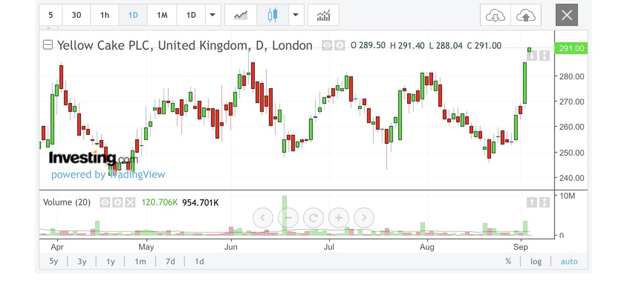627x289 pixels.
Task: Click the load chart cloud download icon
Action: click(x=495, y=16)
